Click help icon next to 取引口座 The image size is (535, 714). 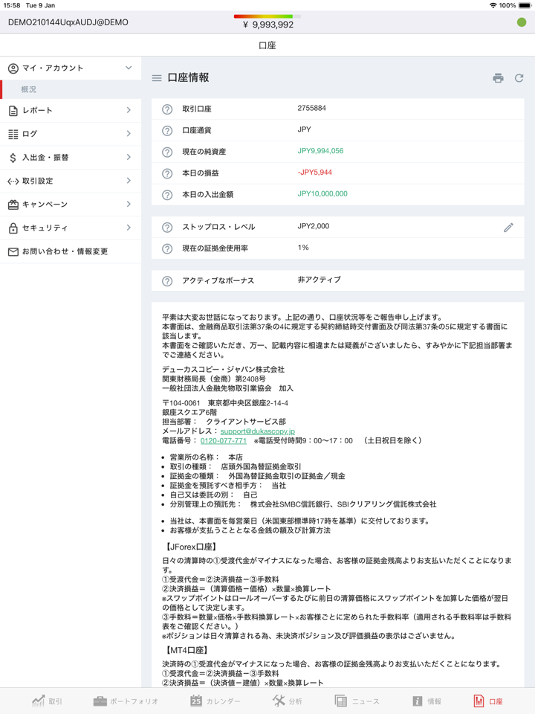(x=167, y=109)
